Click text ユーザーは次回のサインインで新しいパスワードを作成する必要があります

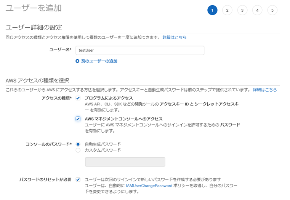coord(153,179)
